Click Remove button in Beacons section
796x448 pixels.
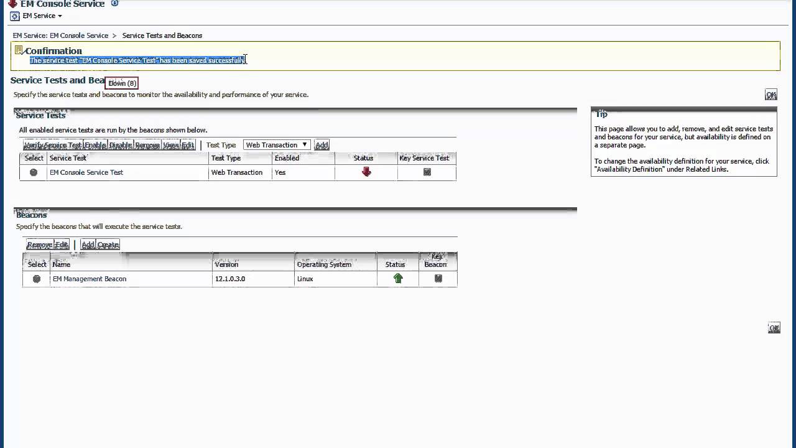40,245
